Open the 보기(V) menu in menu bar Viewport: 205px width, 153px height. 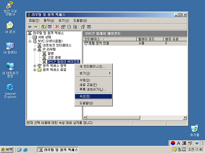pos(63,21)
